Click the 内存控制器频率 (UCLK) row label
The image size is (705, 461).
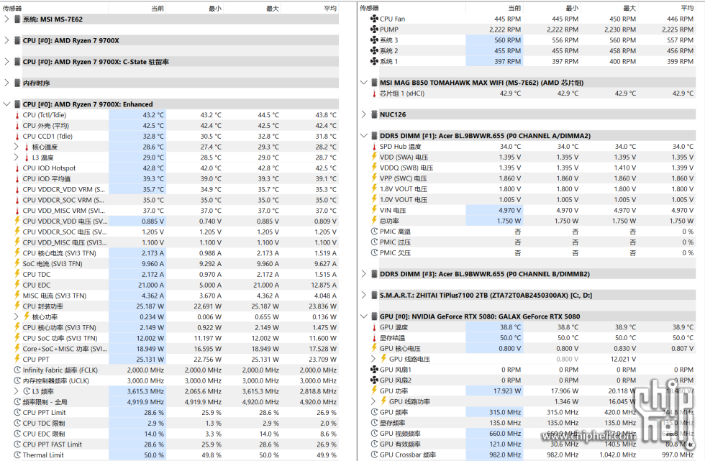(x=56, y=380)
